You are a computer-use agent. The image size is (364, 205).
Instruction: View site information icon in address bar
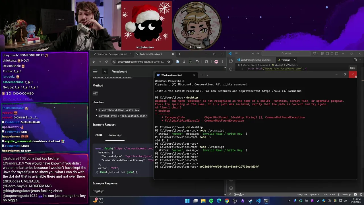[114, 61]
